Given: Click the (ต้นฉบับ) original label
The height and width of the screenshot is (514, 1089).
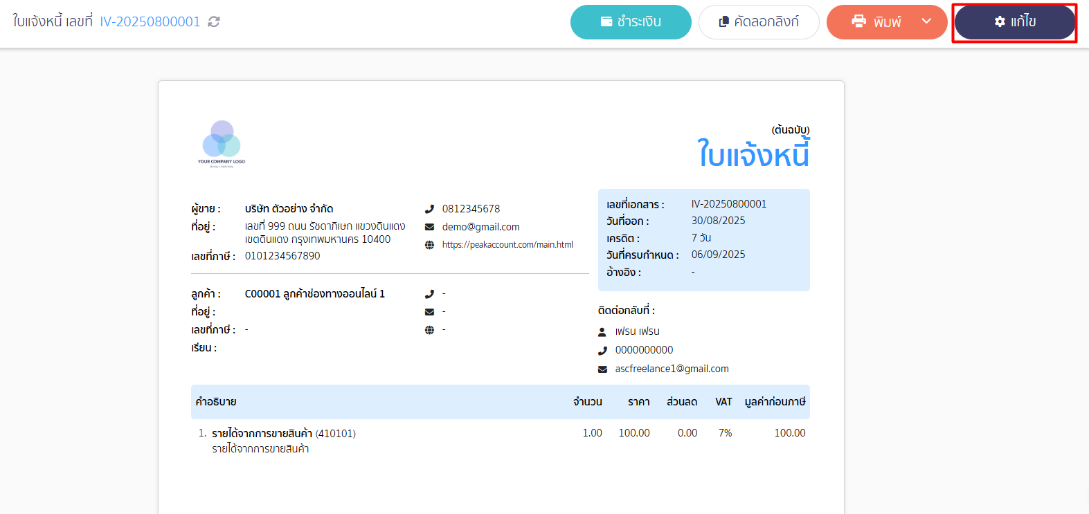Looking at the screenshot, I should [791, 130].
